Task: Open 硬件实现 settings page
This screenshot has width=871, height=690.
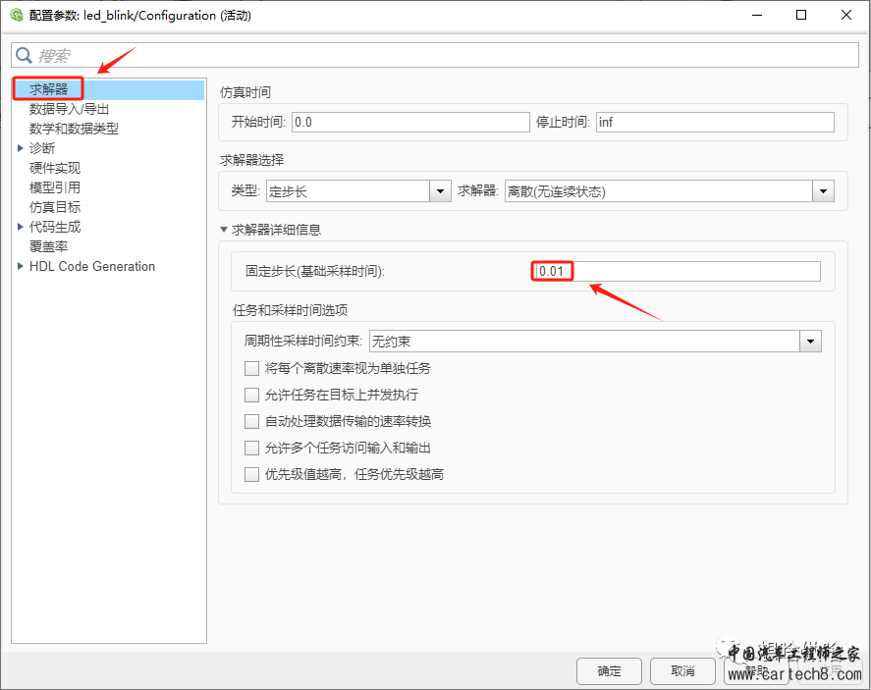Action: [x=54, y=168]
